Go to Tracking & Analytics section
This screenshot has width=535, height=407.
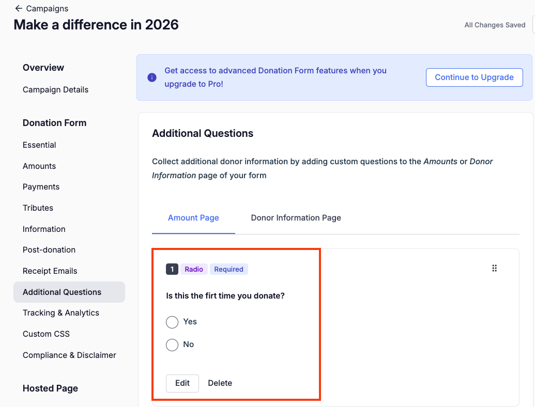pyautogui.click(x=61, y=313)
